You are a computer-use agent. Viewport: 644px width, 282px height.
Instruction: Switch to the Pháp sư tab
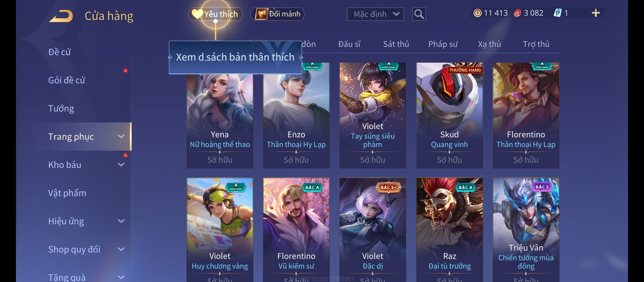pyautogui.click(x=443, y=44)
